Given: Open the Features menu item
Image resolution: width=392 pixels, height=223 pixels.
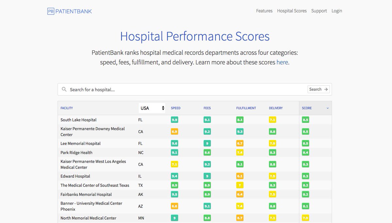Looking at the screenshot, I should coord(264,11).
